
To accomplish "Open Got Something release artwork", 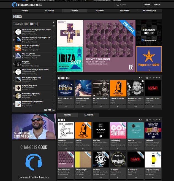I will [118, 130].
